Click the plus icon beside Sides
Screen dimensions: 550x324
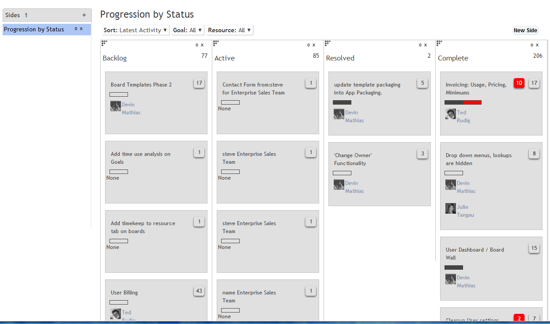point(84,15)
